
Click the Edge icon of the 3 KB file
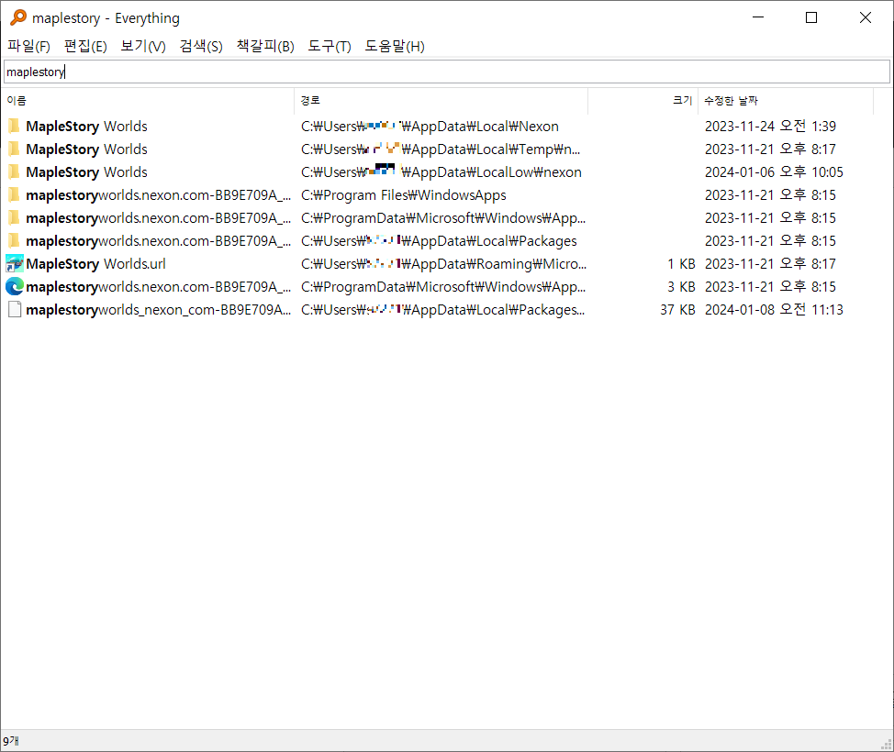15,286
